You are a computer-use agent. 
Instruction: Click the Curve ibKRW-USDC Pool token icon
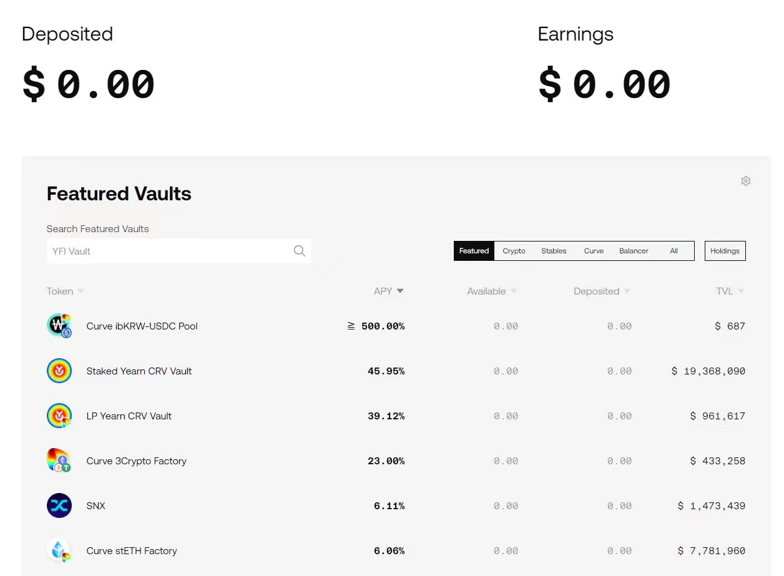[59, 326]
